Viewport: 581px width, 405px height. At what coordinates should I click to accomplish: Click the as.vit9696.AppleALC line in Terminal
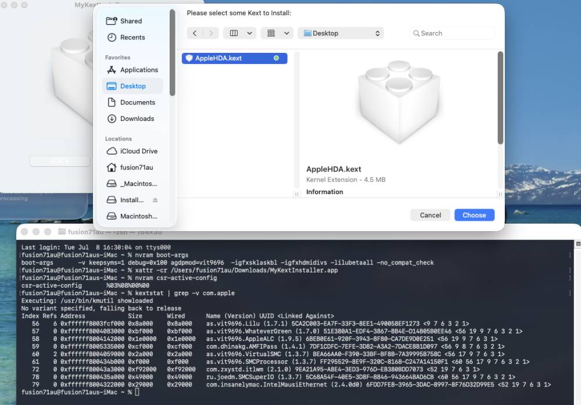259,339
